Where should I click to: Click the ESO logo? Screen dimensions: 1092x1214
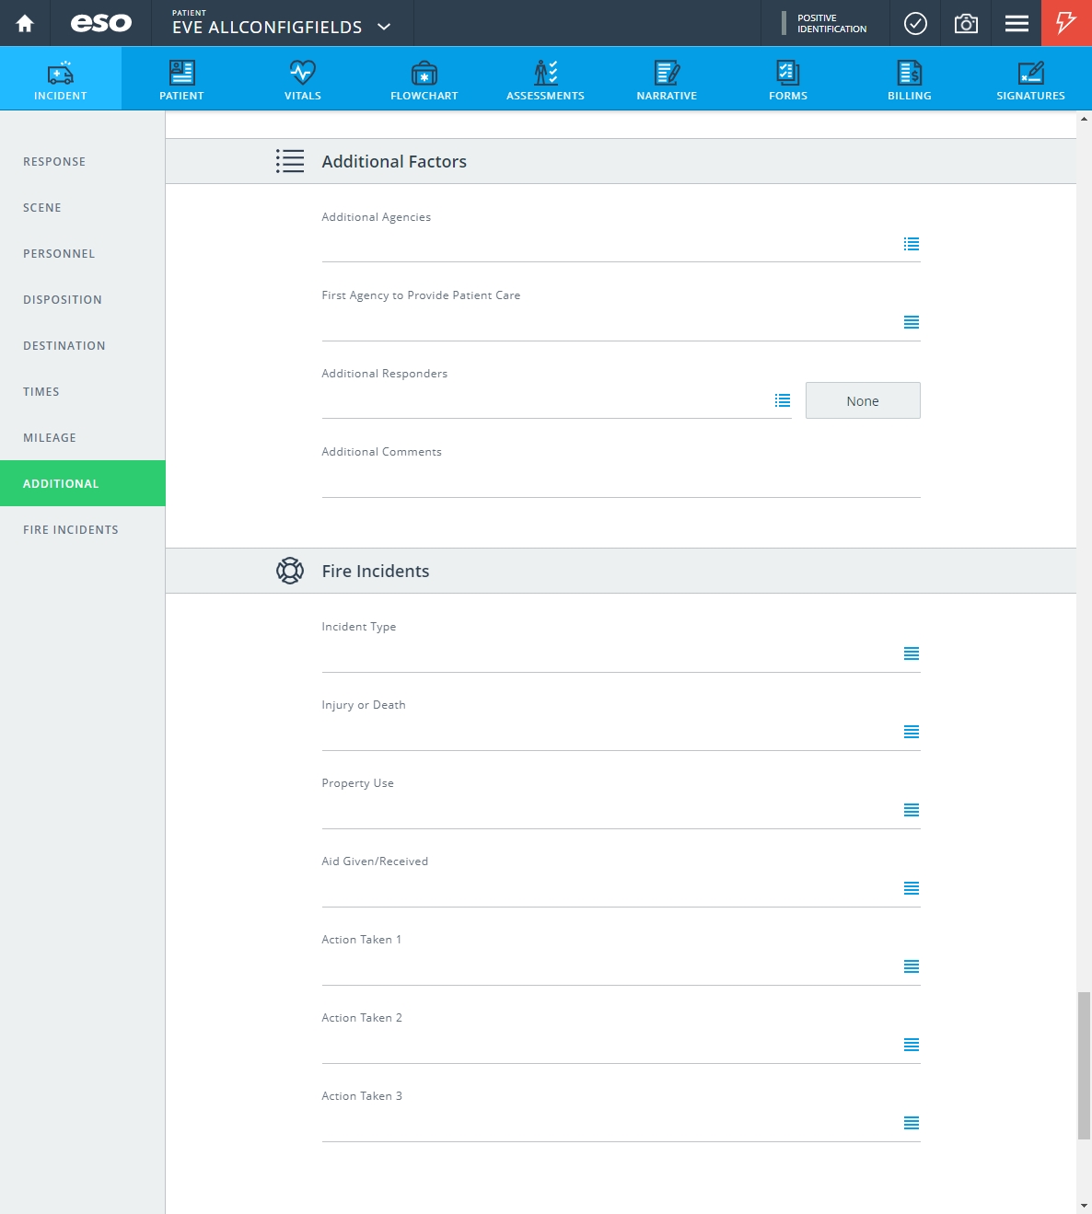pyautogui.click(x=101, y=23)
